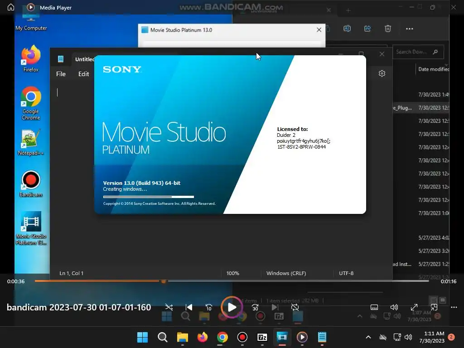Switch to Notepad on the taskbar
Image resolution: width=464 pixels, height=348 pixels.
coord(322,337)
